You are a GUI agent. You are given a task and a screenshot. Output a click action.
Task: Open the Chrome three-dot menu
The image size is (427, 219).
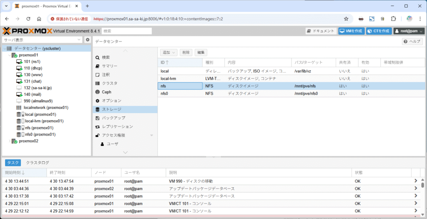[420, 19]
